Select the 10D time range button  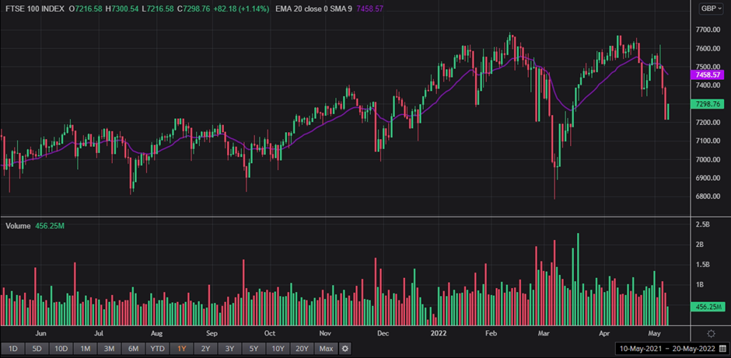pos(61,348)
